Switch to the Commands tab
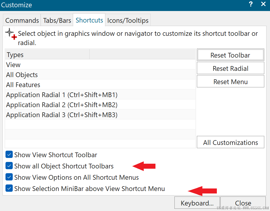The width and height of the screenshot is (270, 211). [x=22, y=20]
